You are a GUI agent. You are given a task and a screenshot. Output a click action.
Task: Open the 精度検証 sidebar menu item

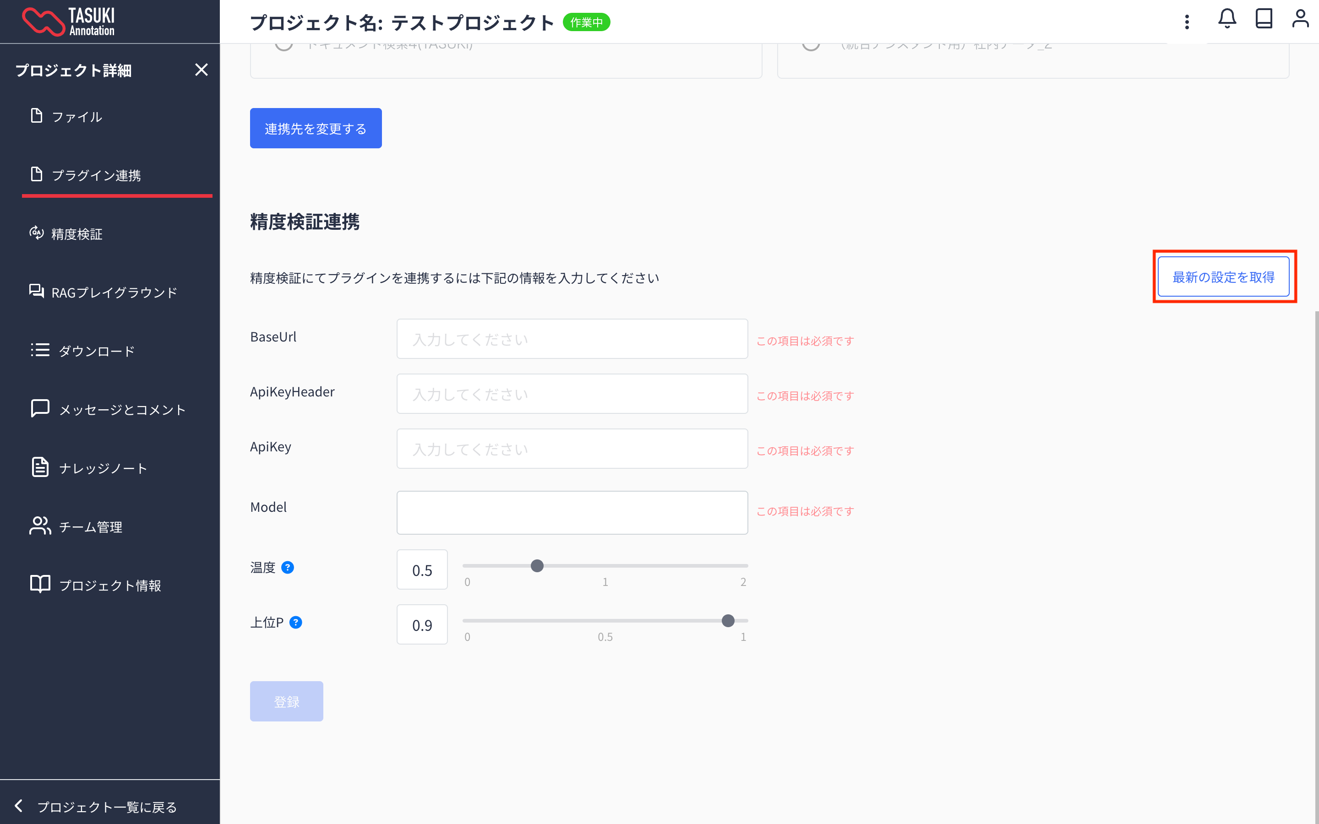click(x=76, y=234)
